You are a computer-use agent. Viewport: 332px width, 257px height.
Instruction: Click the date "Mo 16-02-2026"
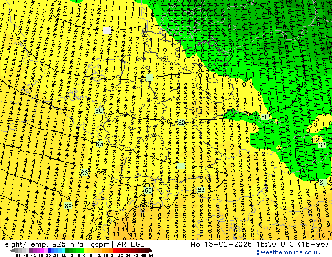point(222,244)
